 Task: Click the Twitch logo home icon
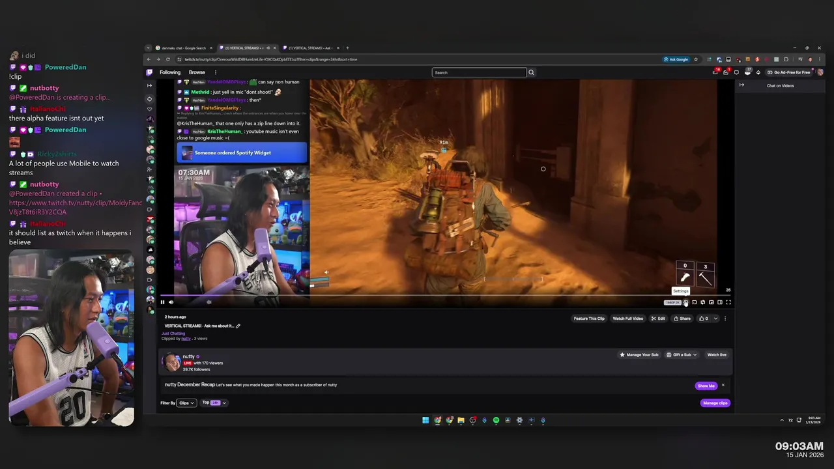pos(149,72)
